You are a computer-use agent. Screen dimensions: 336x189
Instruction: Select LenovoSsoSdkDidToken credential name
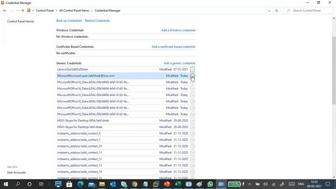[x=72, y=69]
